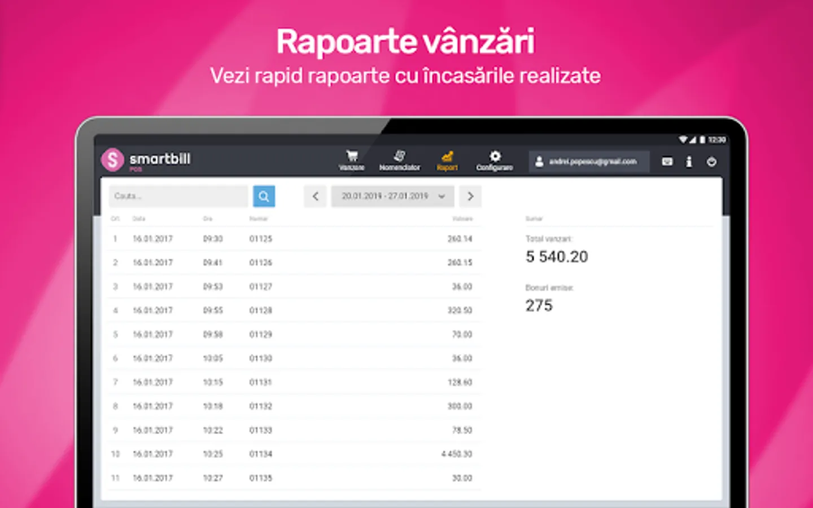Click time 10:27 cell

click(x=213, y=478)
